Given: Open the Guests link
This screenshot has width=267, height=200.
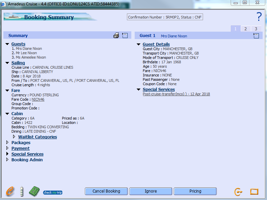Looking at the screenshot, I should point(19,44).
